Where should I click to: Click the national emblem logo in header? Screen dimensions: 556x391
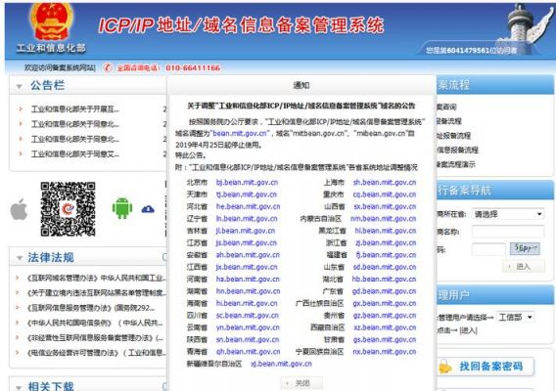click(51, 22)
